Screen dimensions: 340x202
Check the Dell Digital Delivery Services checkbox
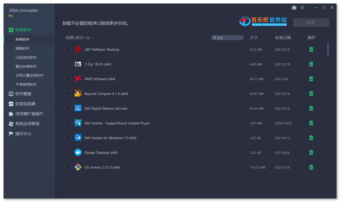pos(69,108)
